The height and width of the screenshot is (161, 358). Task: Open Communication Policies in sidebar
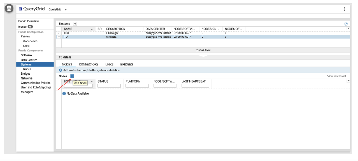(36, 83)
